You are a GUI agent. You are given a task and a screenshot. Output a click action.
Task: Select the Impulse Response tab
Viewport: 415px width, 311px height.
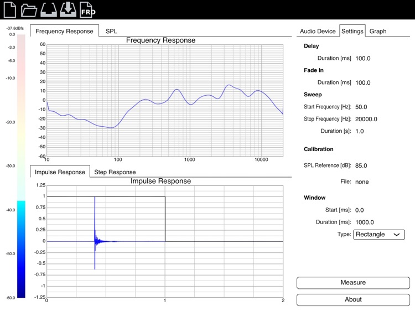click(x=60, y=172)
